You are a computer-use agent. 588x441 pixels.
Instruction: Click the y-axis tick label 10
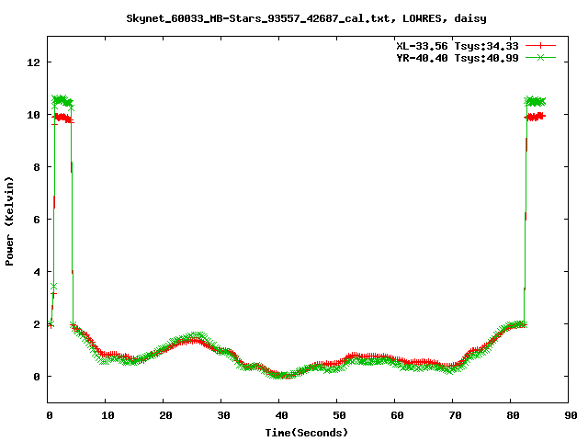[33, 115]
